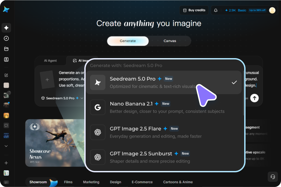Click the checkmark on Seedream 5.0 Pro row
Screen dimensions: 281x187
(x=234, y=82)
